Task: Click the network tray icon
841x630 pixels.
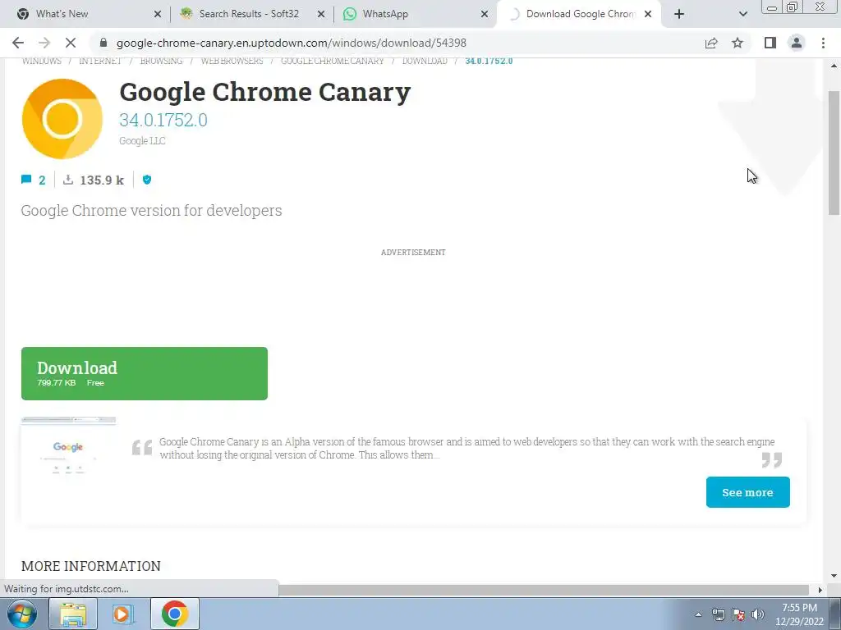Action: pyautogui.click(x=718, y=614)
